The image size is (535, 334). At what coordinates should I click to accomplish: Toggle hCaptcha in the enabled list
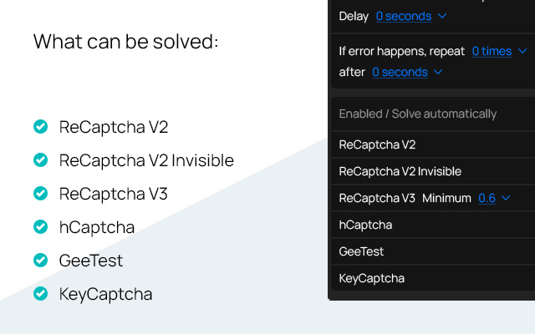365,225
